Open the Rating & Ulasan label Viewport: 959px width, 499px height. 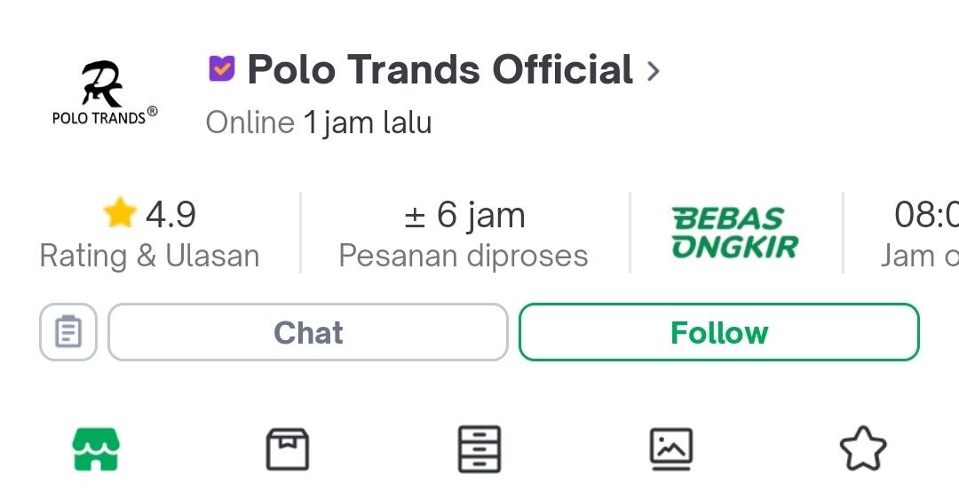(149, 257)
